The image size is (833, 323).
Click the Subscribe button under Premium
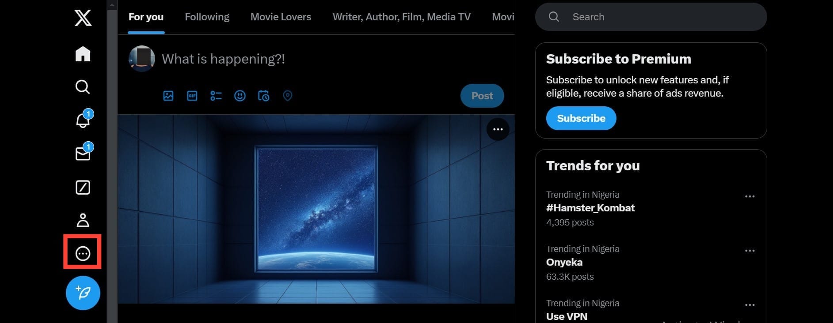coord(581,118)
